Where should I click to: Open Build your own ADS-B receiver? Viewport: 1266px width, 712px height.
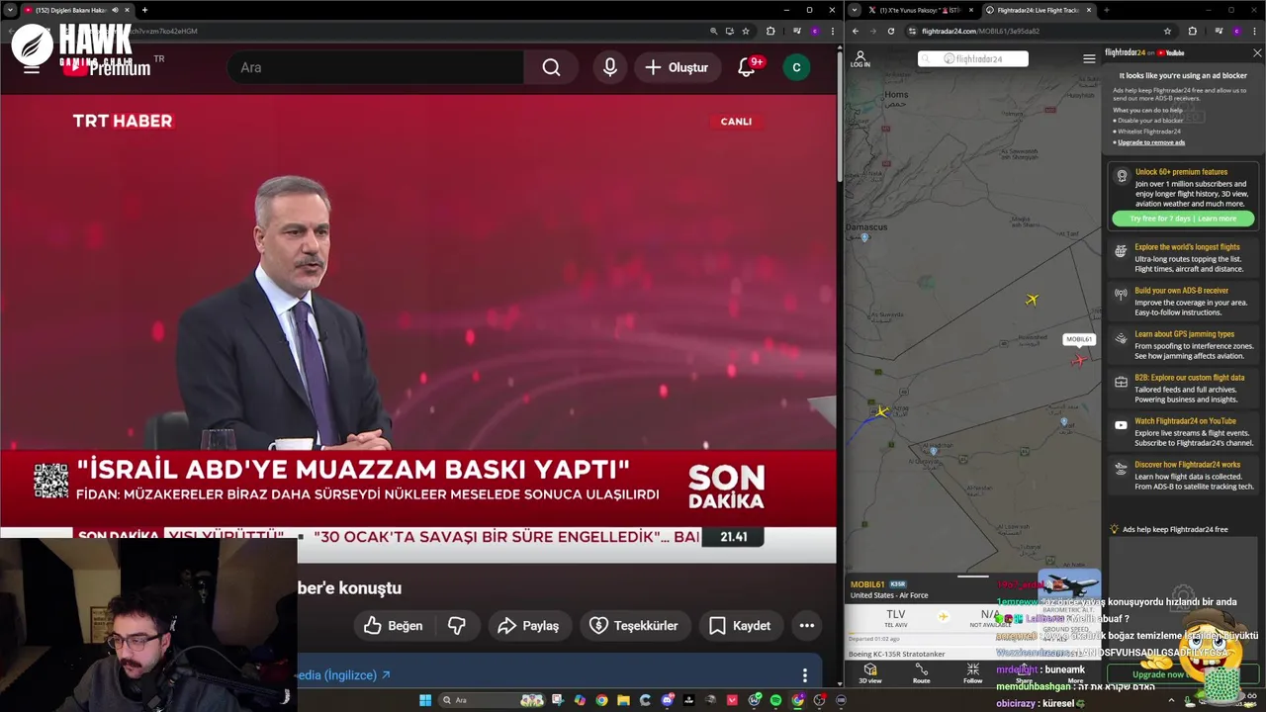tap(1183, 302)
